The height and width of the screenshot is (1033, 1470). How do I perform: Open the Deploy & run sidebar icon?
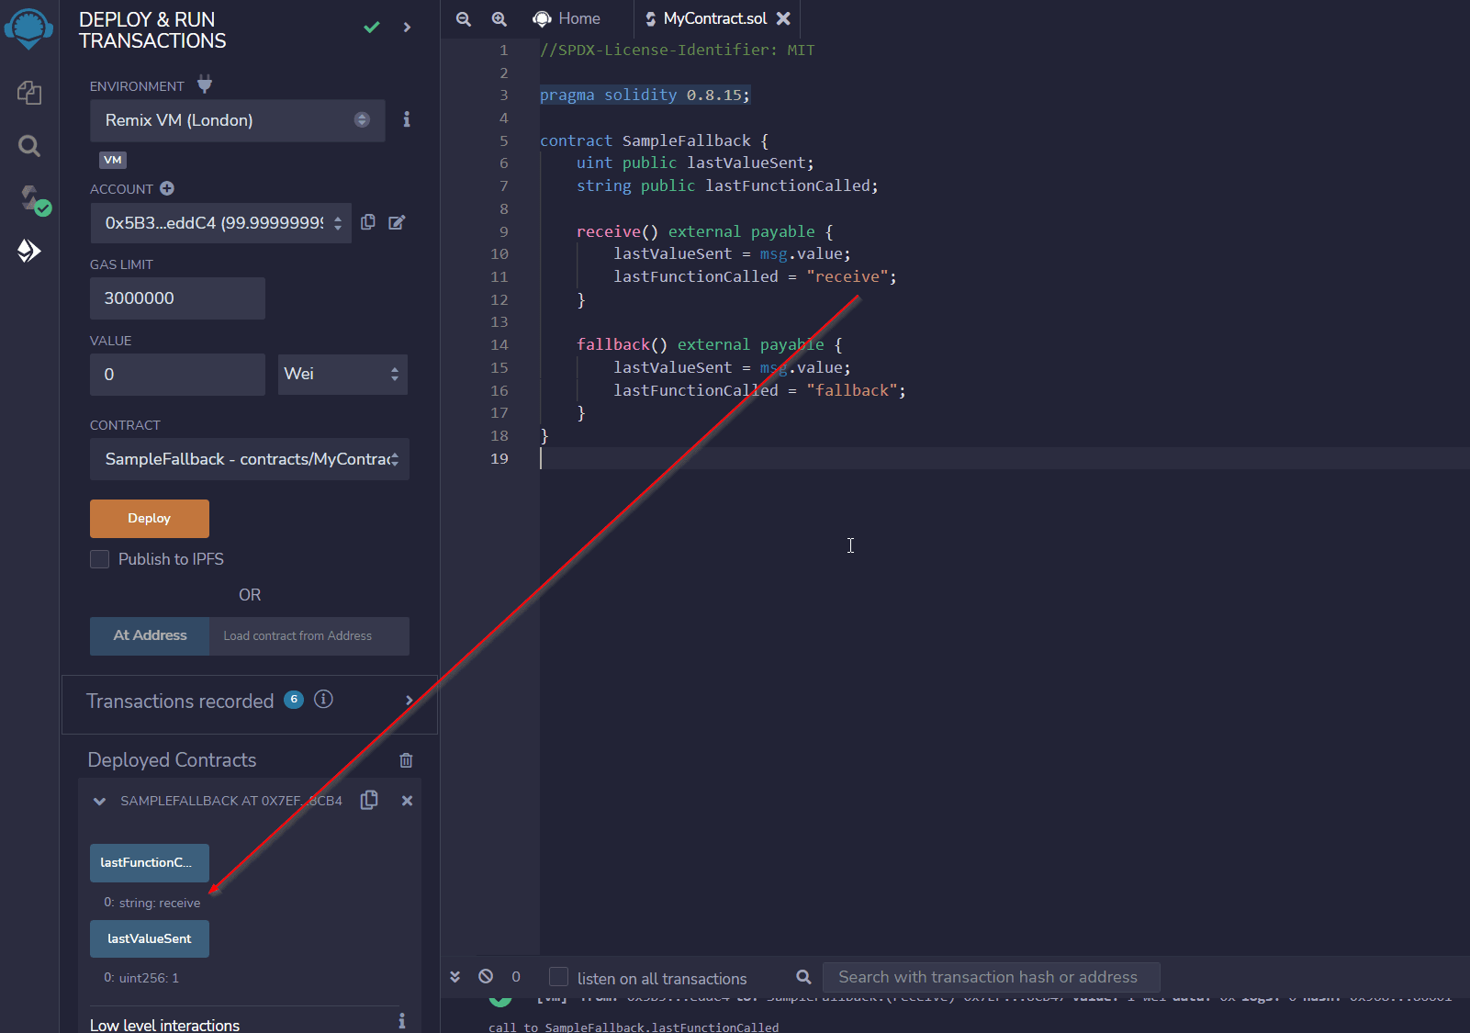29,251
